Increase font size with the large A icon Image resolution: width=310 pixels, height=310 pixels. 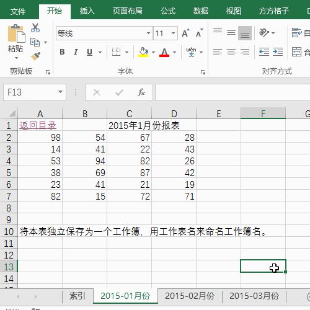(x=185, y=33)
